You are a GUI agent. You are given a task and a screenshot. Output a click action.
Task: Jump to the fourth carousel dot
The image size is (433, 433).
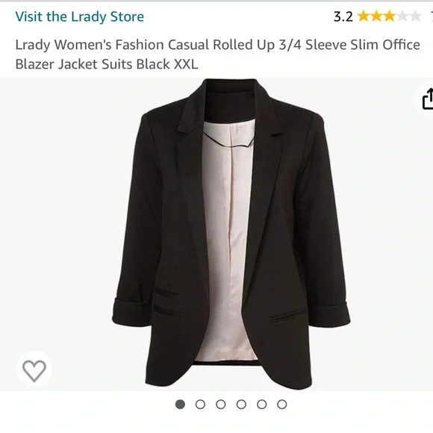(x=241, y=405)
